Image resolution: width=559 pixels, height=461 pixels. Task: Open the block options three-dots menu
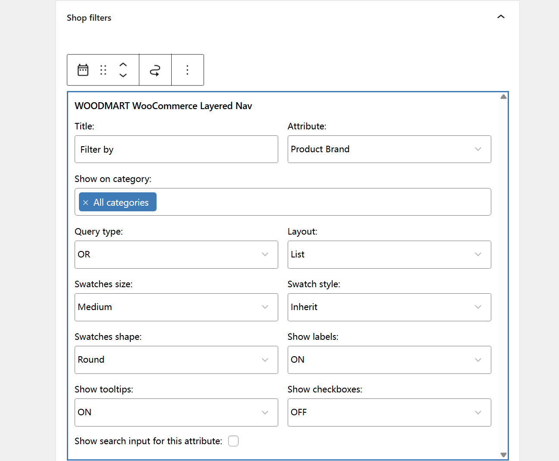click(187, 70)
